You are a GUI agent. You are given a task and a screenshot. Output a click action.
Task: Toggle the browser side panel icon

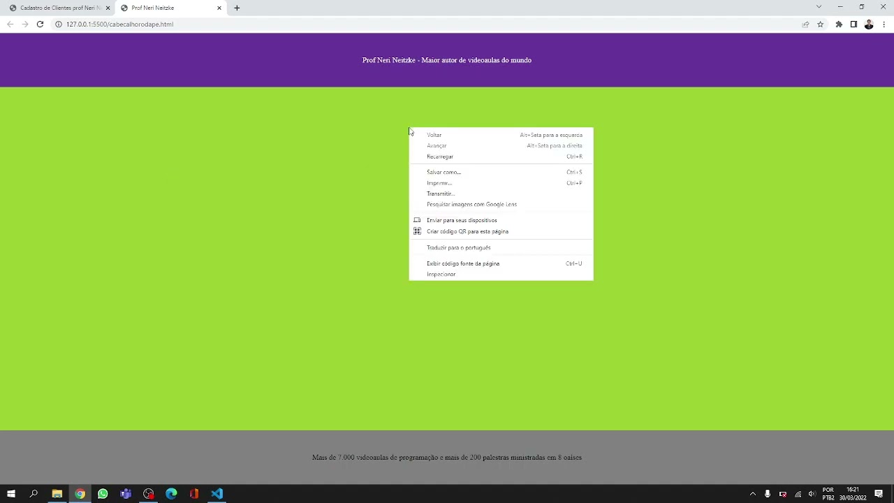pos(853,24)
